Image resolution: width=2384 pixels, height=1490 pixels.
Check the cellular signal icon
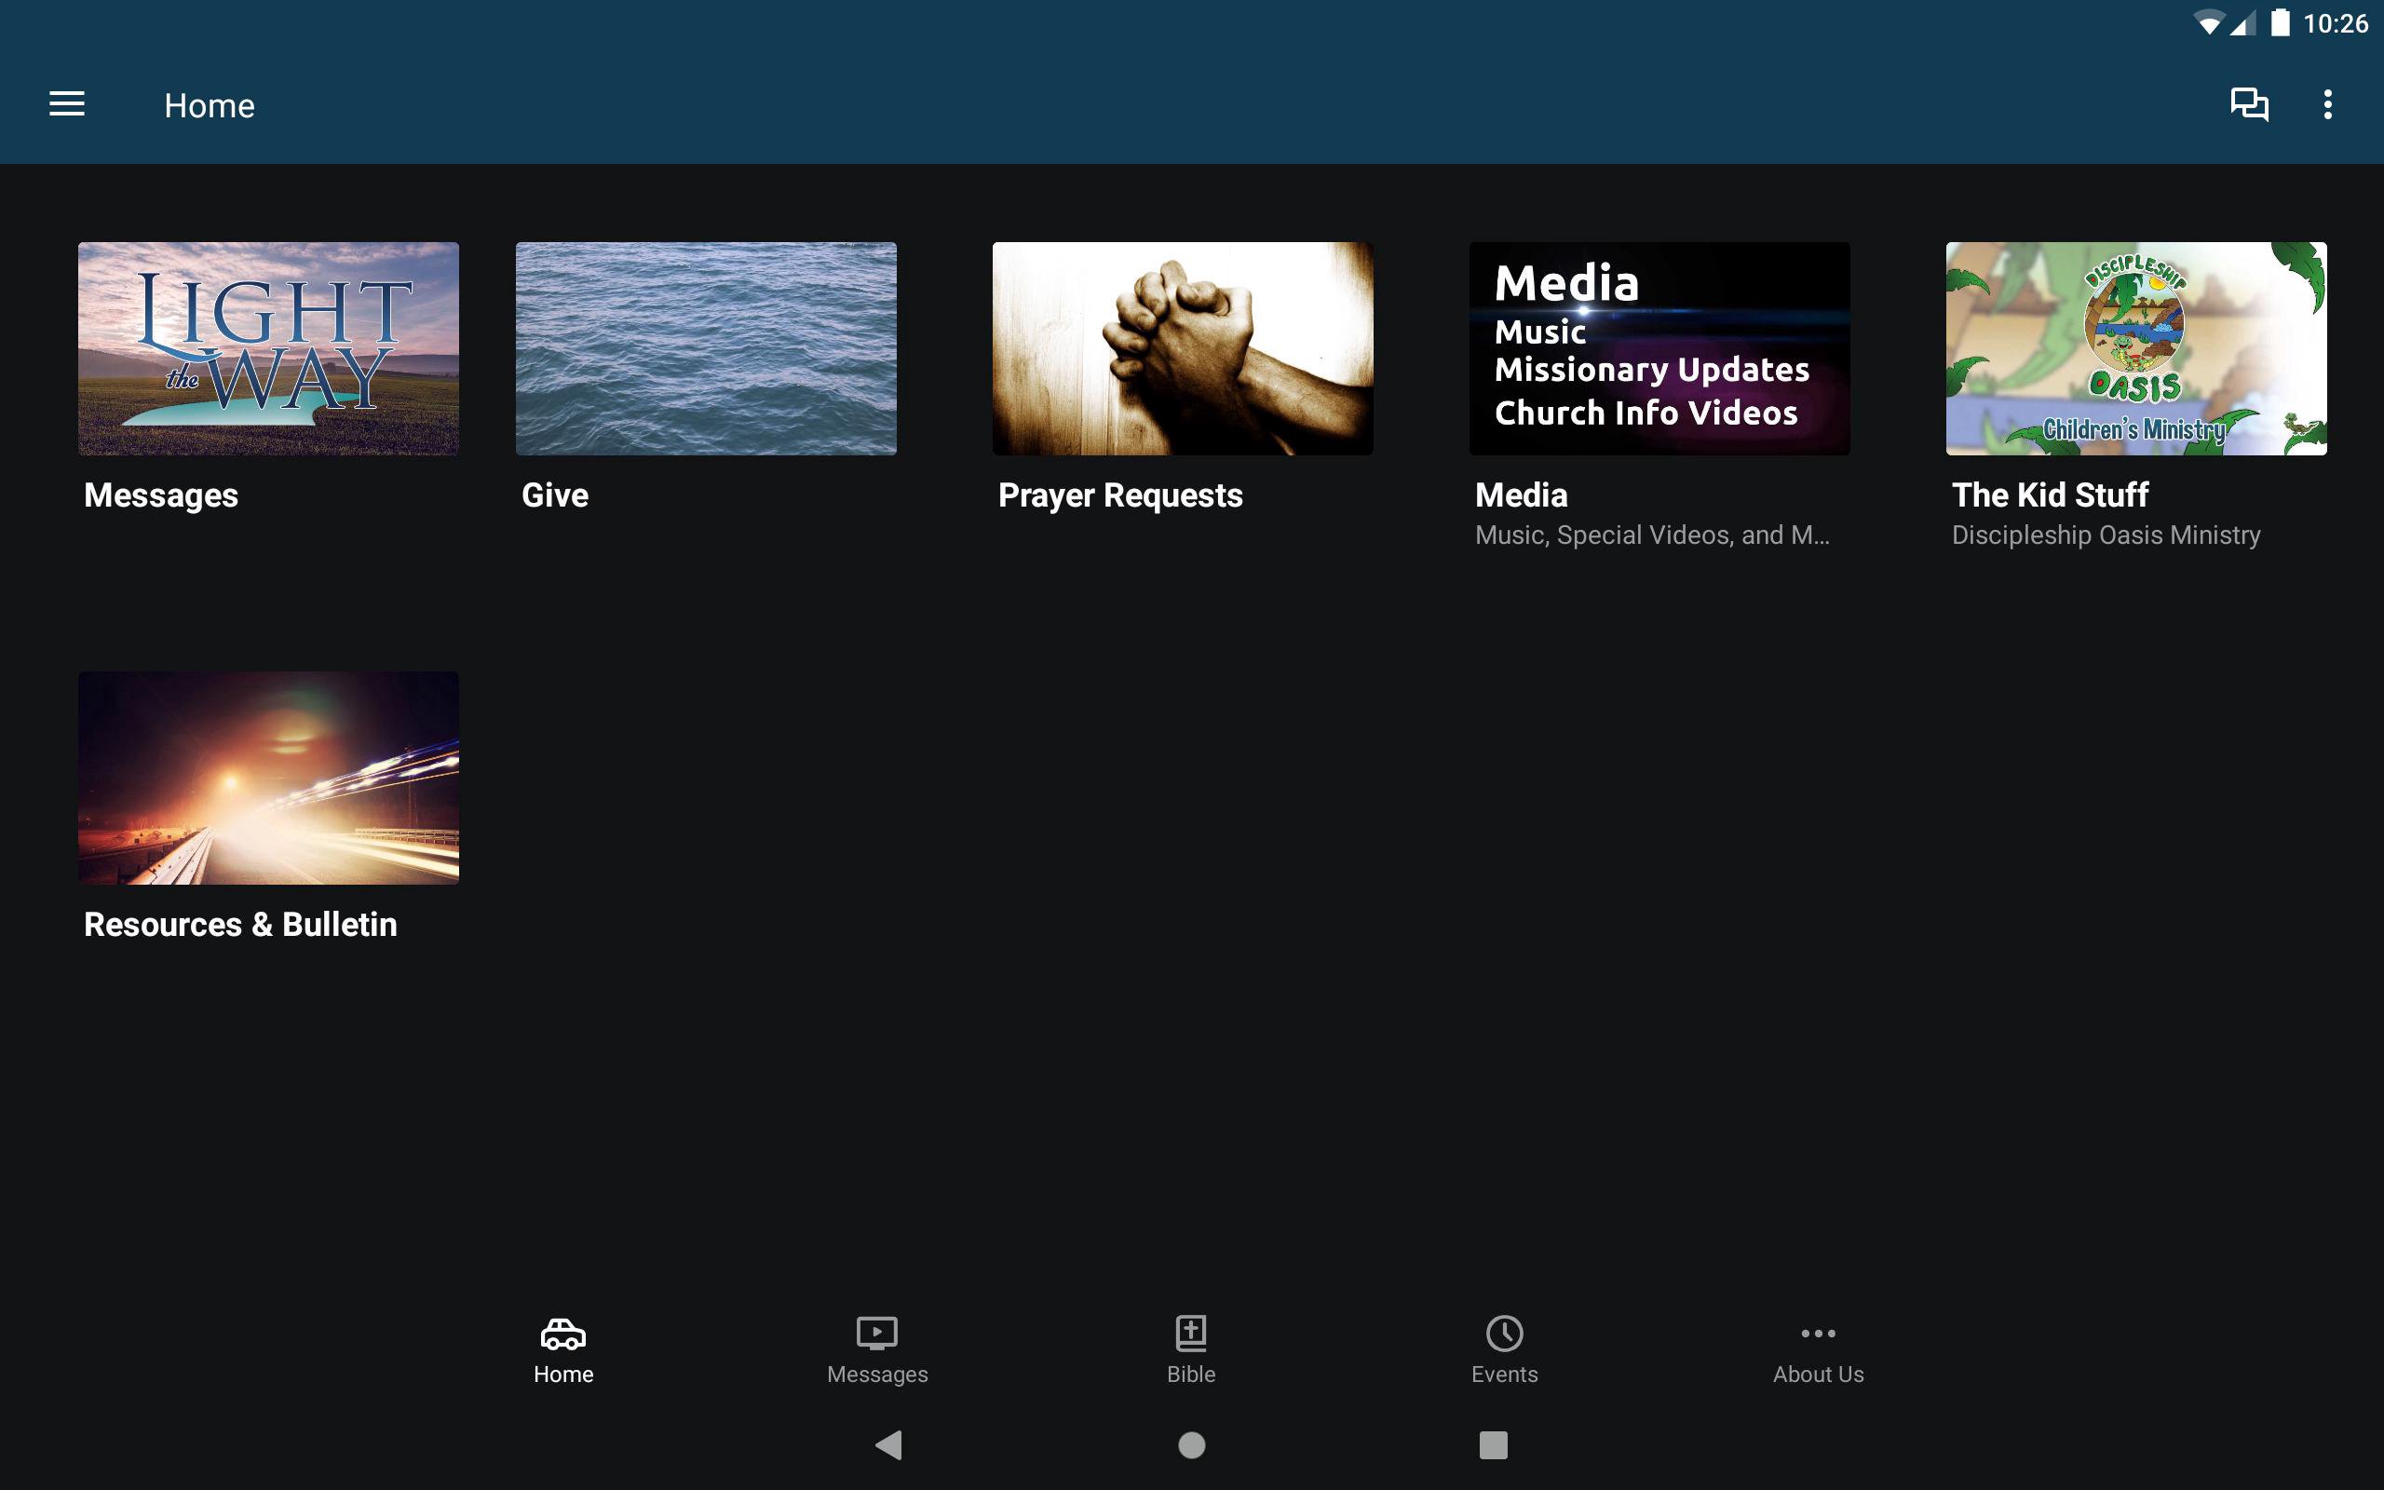[x=2243, y=23]
